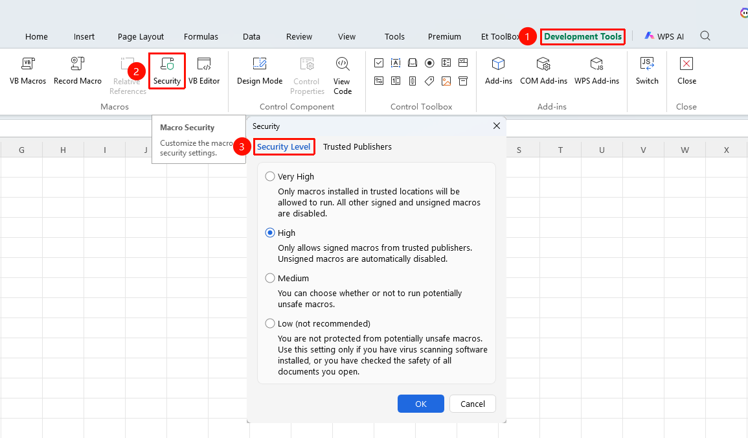Choose Low (not recommended) security
Image resolution: width=748 pixels, height=438 pixels.
[x=270, y=323]
